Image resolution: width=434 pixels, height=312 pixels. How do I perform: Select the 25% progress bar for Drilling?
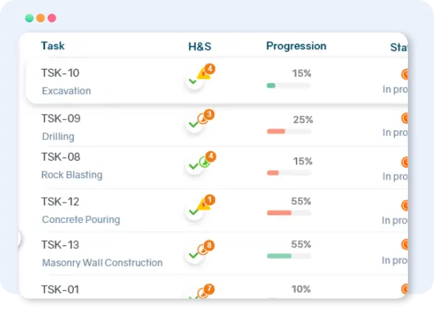point(289,131)
